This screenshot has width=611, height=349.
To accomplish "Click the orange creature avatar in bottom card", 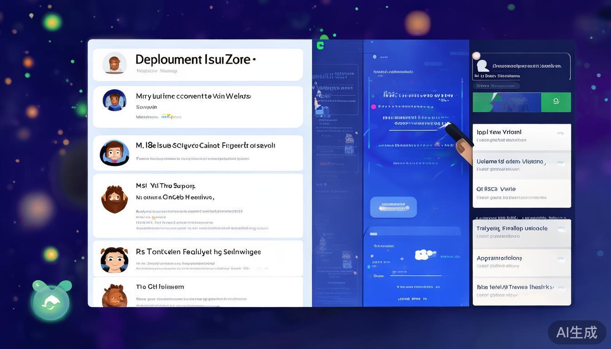I will tap(114, 296).
